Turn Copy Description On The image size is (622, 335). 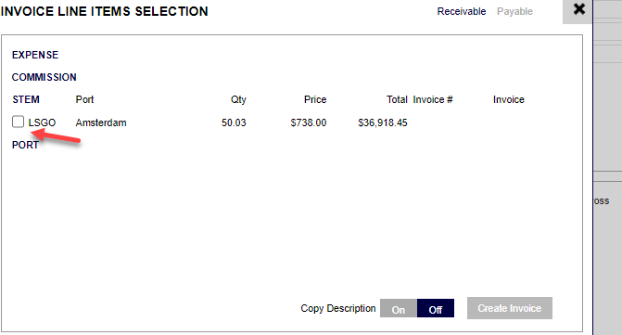[399, 308]
